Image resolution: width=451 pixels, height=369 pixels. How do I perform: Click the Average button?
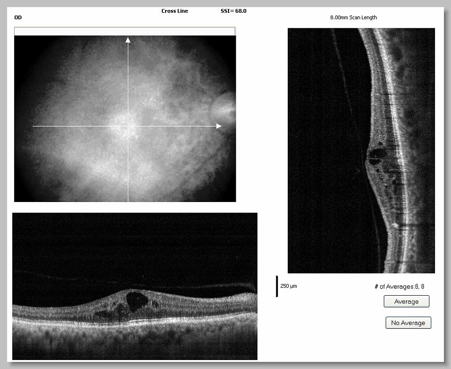[x=407, y=301]
